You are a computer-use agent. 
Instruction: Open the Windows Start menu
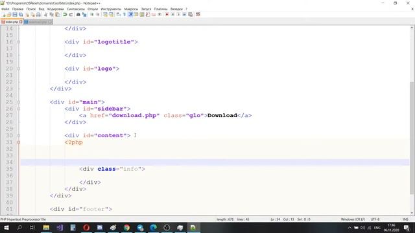[6, 227]
